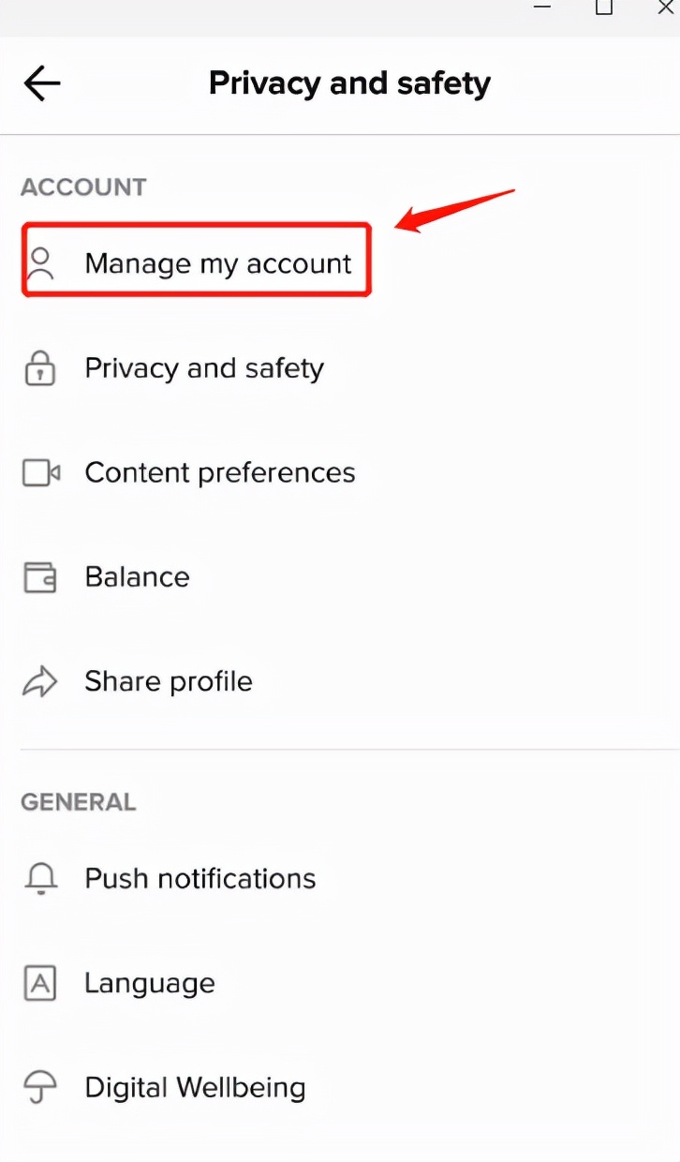Maximize the application window
This screenshot has height=1162, width=680.
(604, 7)
